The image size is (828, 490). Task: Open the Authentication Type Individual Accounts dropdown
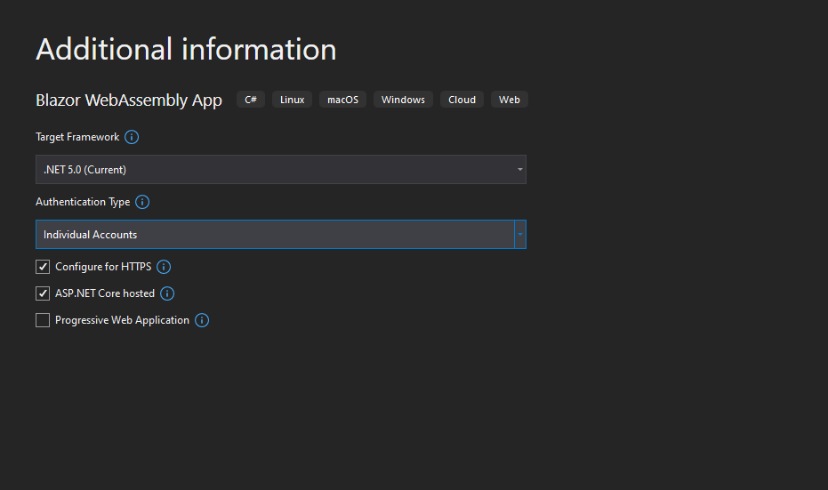pyautogui.click(x=281, y=235)
